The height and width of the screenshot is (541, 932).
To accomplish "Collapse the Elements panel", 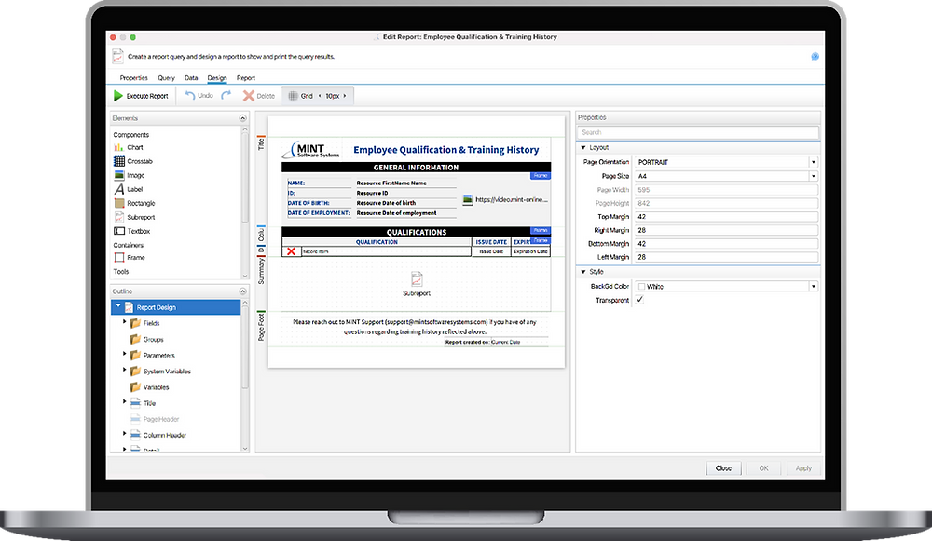I will [242, 118].
